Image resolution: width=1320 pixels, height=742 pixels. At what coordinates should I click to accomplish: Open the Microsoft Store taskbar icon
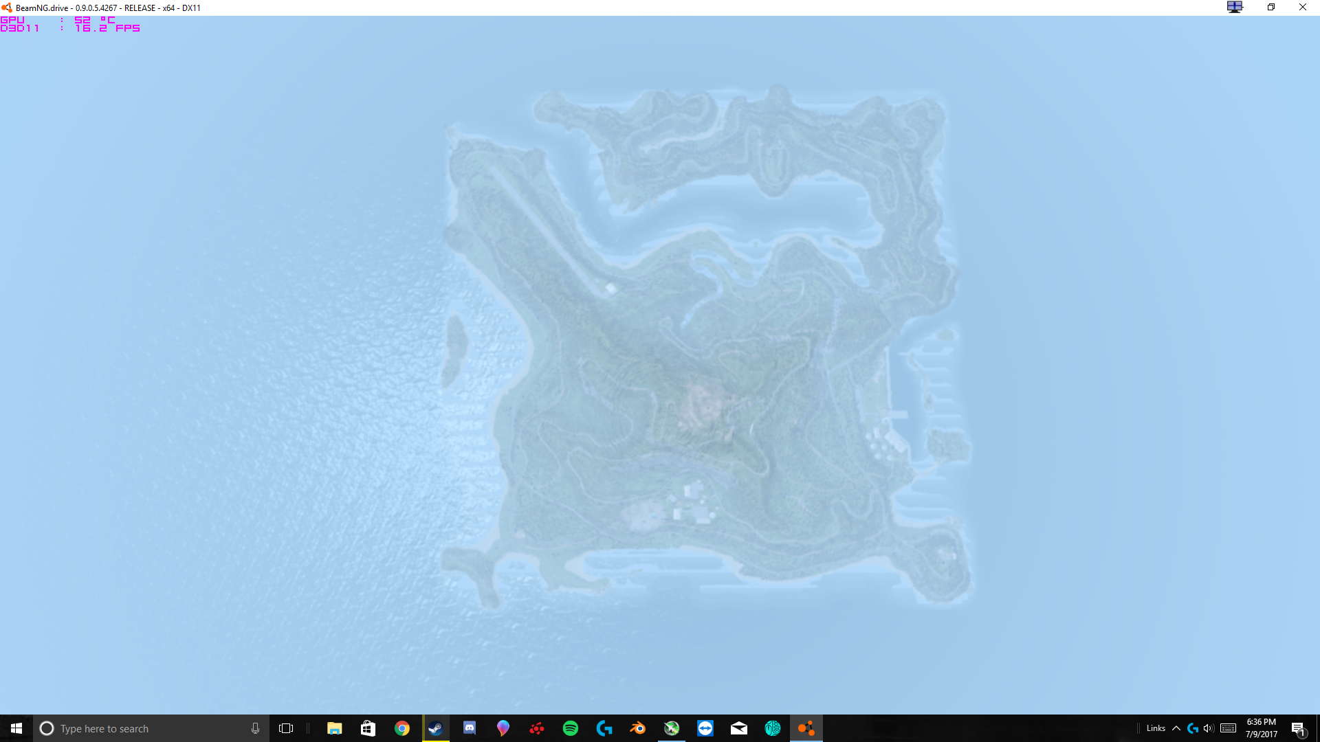tap(368, 728)
